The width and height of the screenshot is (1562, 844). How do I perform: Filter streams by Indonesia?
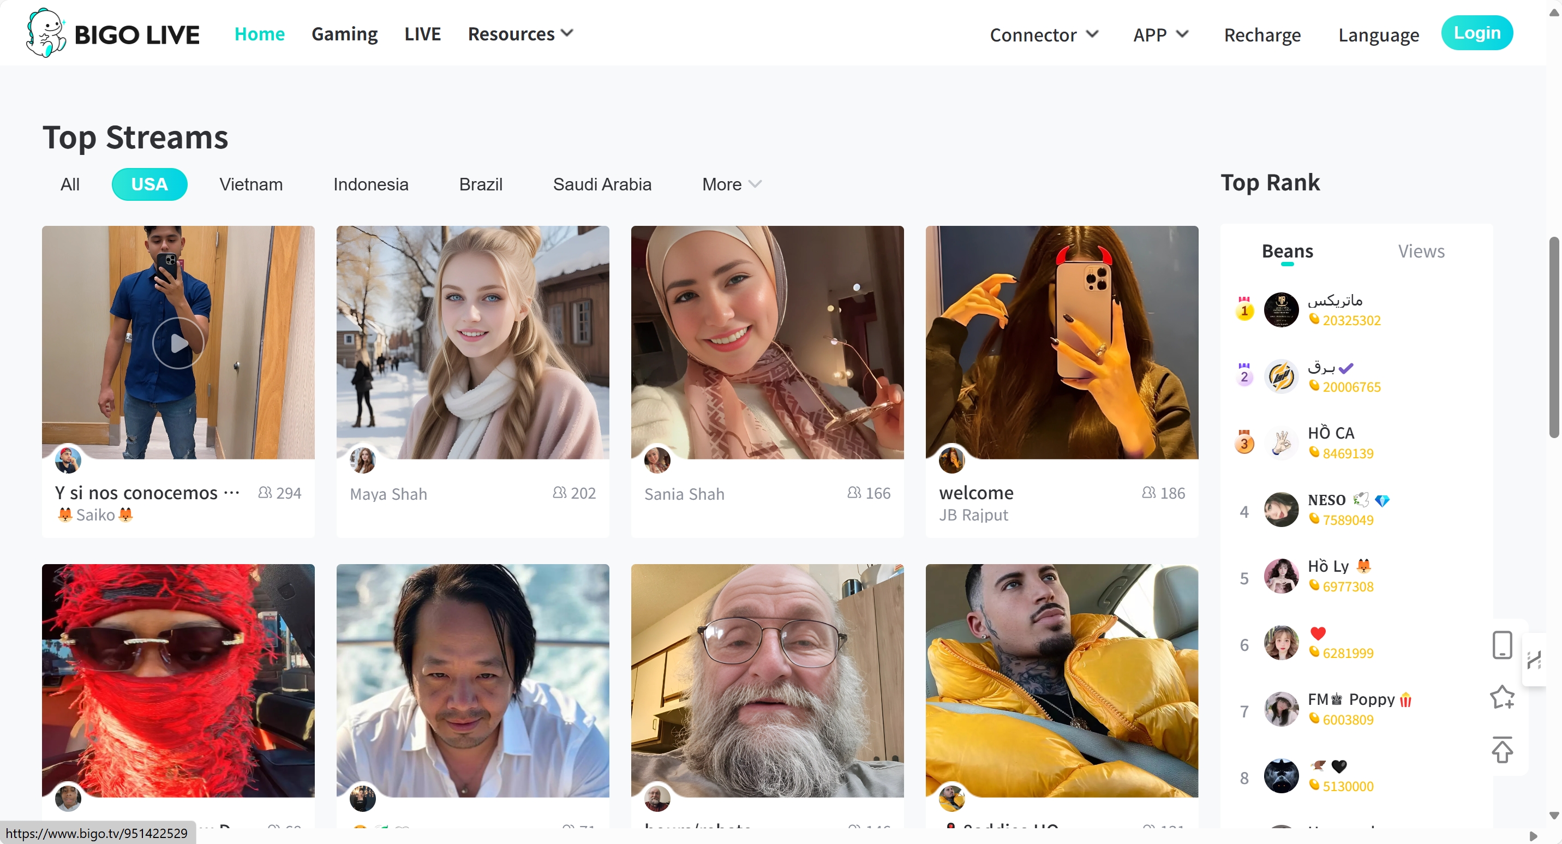370,184
